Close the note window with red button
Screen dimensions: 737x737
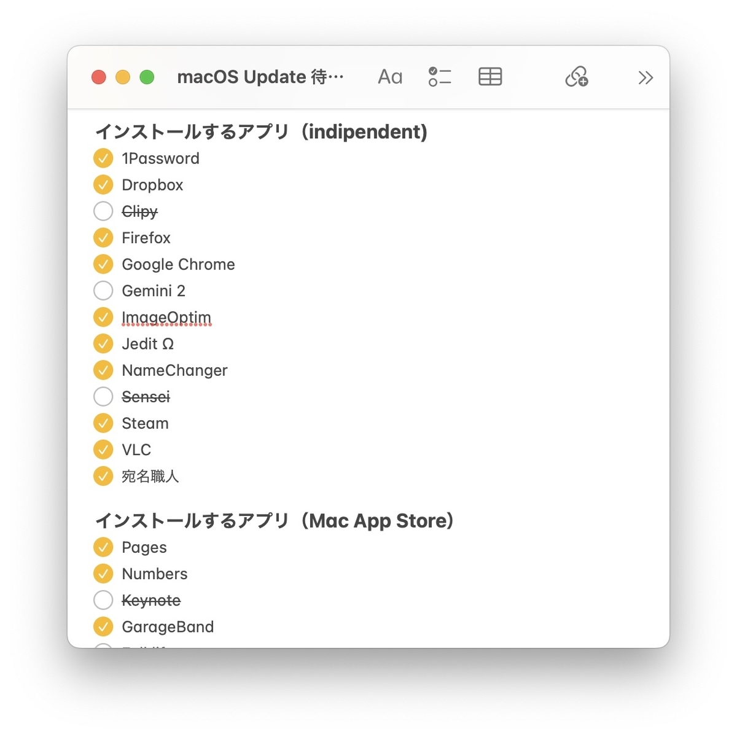point(99,77)
